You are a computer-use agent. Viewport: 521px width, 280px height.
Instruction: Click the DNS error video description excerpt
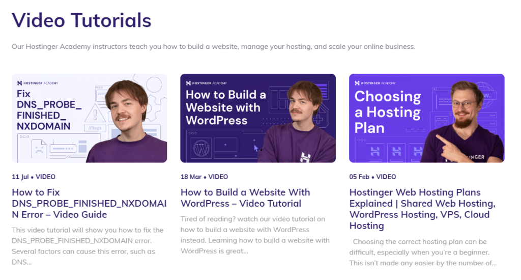(88, 246)
